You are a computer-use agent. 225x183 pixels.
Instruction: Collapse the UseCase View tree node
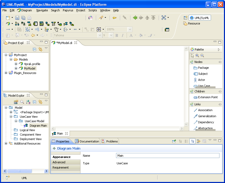coord(11,117)
